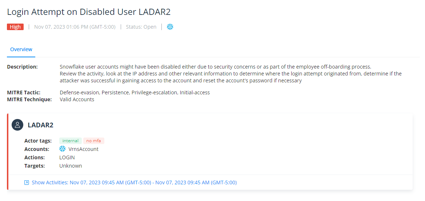This screenshot has width=425, height=201.
Task: Click the MITRE Tactic values line
Action: click(135, 93)
